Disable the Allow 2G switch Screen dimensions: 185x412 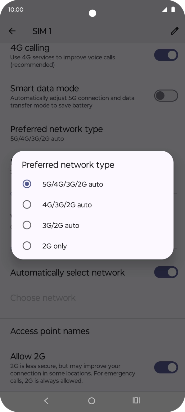point(166,367)
